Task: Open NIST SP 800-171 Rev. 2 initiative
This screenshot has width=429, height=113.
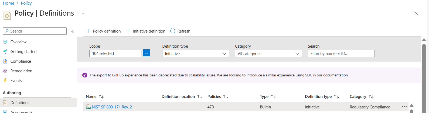Action: [x=112, y=107]
